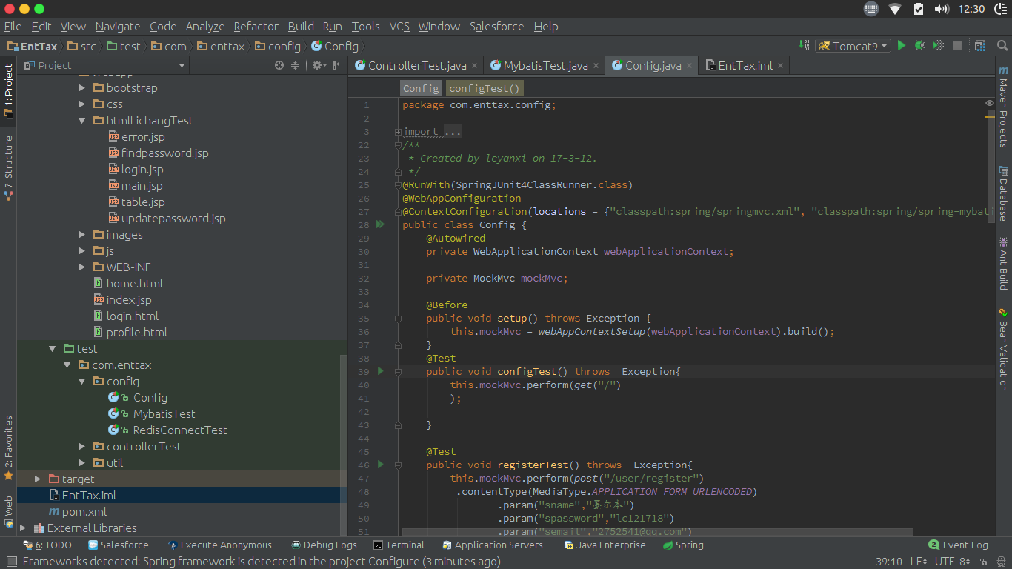Viewport: 1012px width, 569px height.
Task: Run the Tomcat9 configuration
Action: tap(902, 45)
